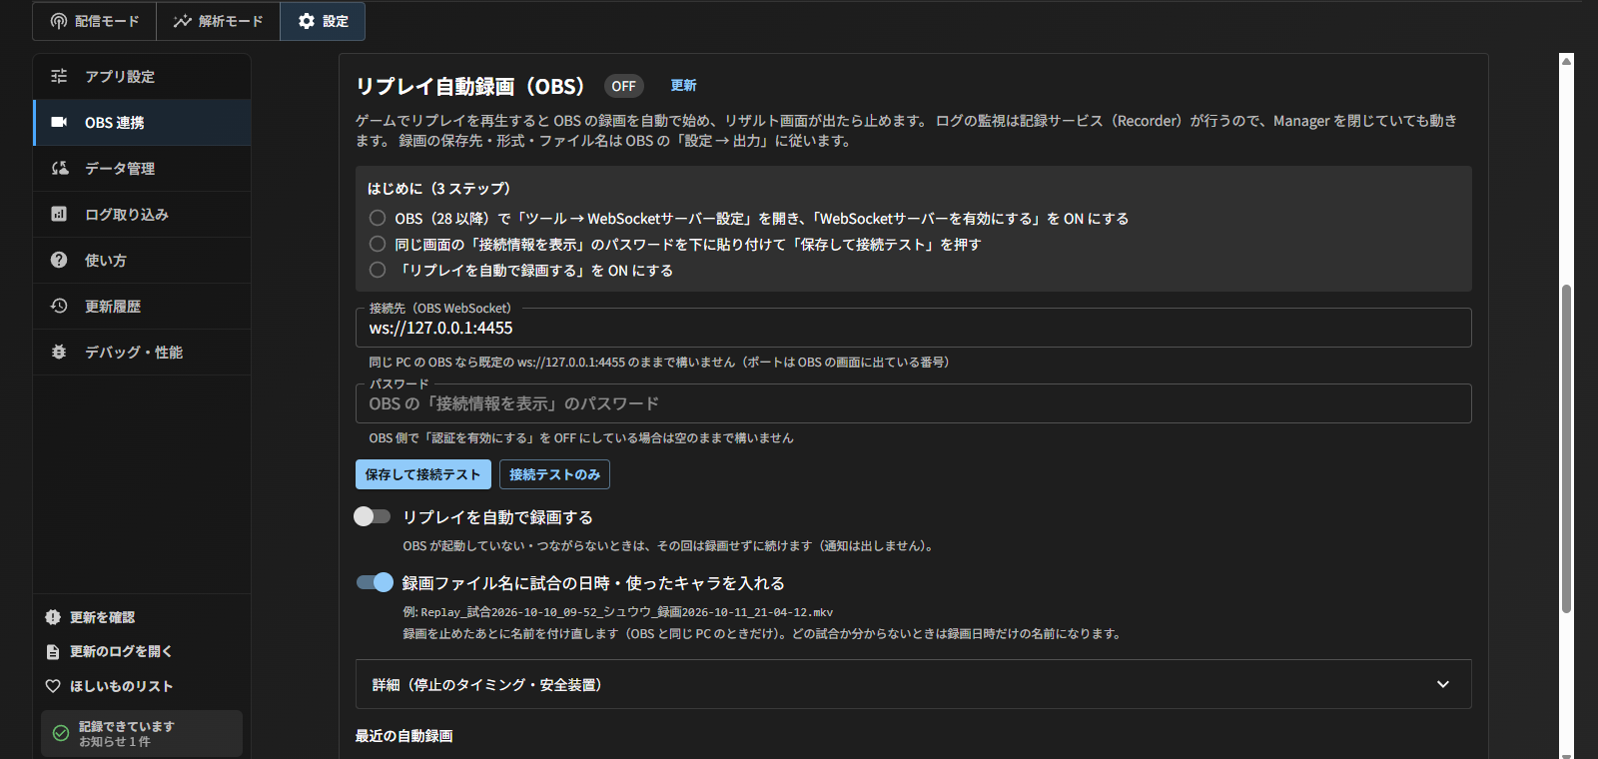Screen dimensions: 1598x759
Task: Click the 接続先 ws://127.0.0.1:4455 field
Action: pyautogui.click(x=913, y=328)
